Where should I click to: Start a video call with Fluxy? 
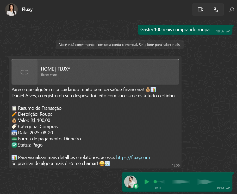(x=200, y=10)
